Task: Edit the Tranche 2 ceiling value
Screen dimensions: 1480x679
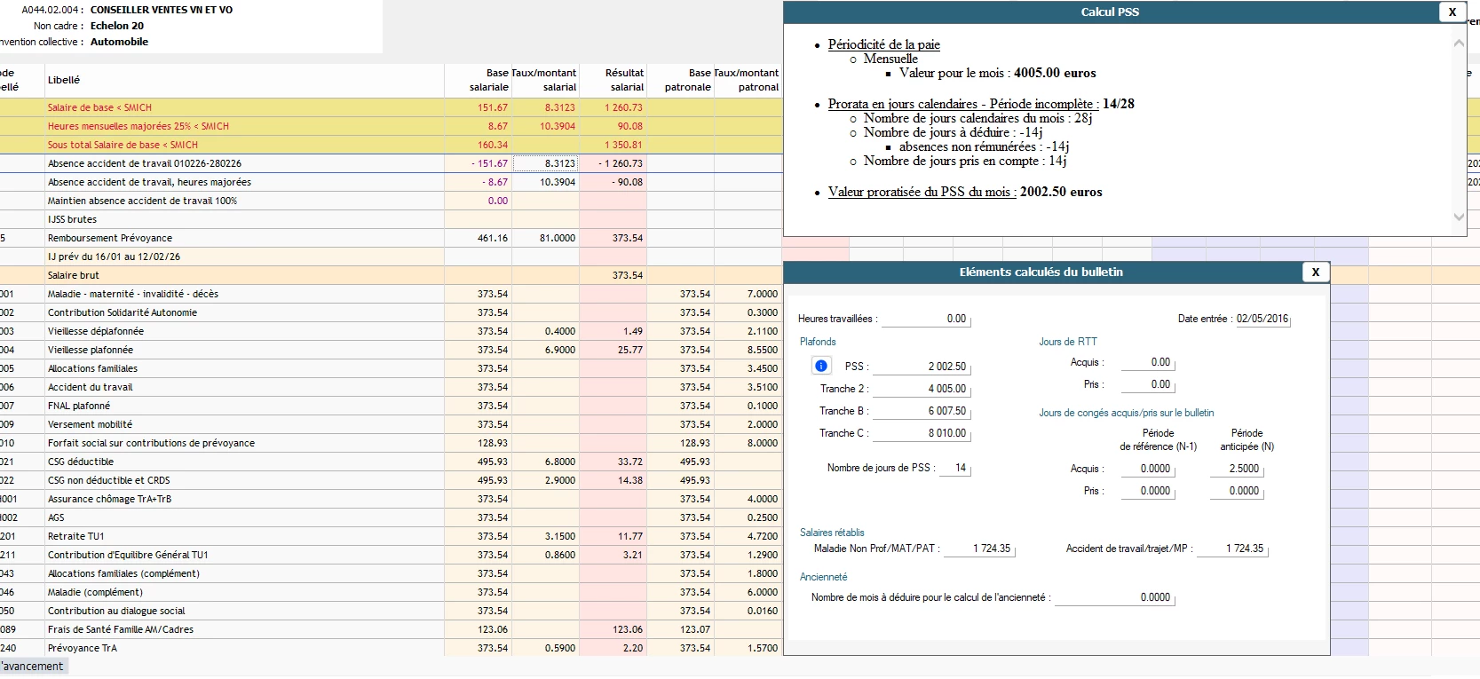Action: (x=923, y=389)
